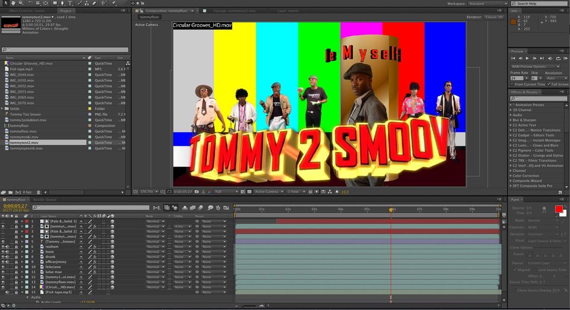Expand the Solids folder in Project

(x=3, y=109)
